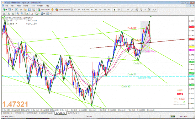
Task: Toggle the Expert Advisors button
Action: point(63,10)
